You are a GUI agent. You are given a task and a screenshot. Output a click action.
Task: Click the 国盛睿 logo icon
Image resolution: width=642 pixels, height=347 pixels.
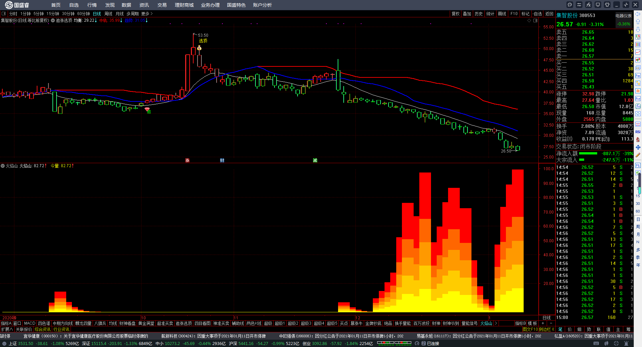point(9,5)
